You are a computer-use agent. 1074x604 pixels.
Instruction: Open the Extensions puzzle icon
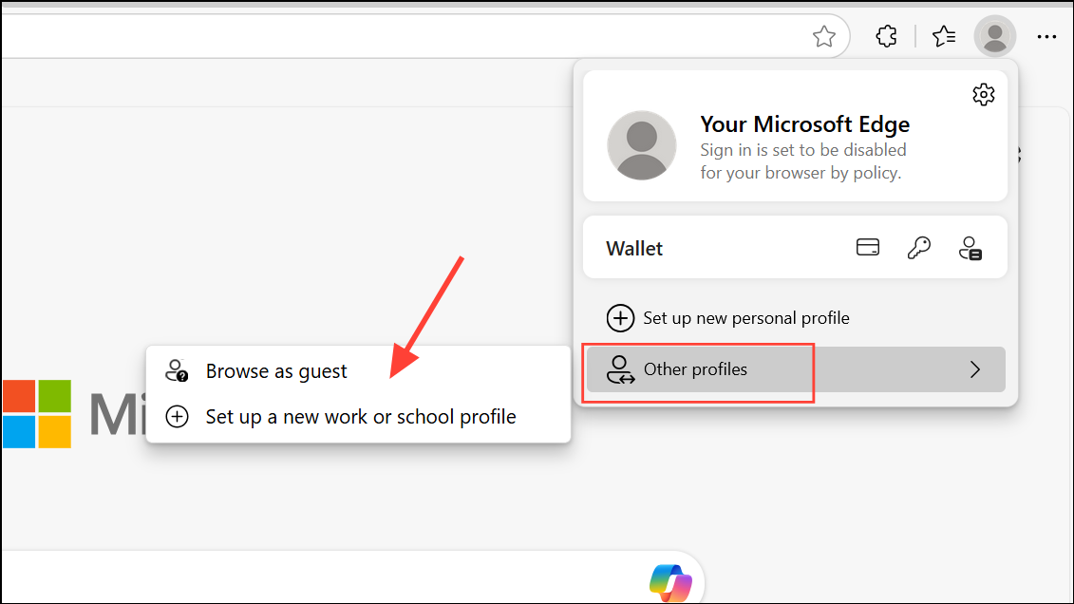point(885,35)
